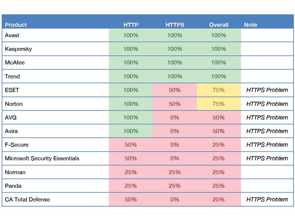Select CA Total Defense's HTTPS Problem note
This screenshot has width=295, height=221.
tap(267, 199)
